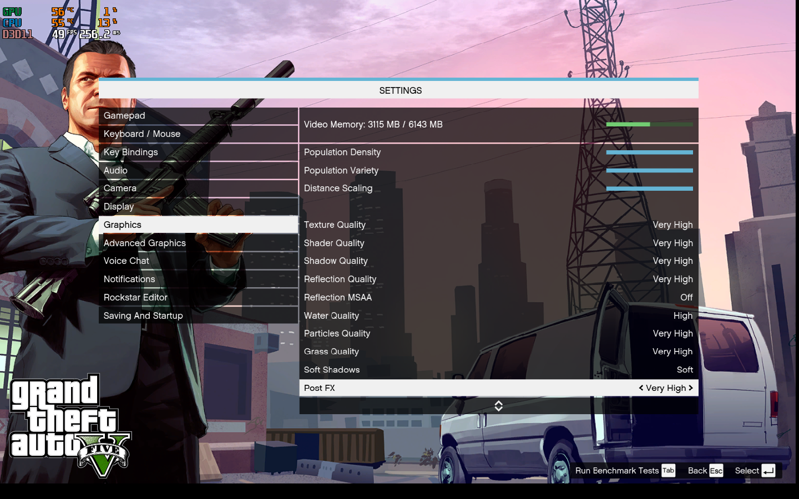This screenshot has height=499, width=799.
Task: Click the Esc key icon
Action: click(x=716, y=471)
